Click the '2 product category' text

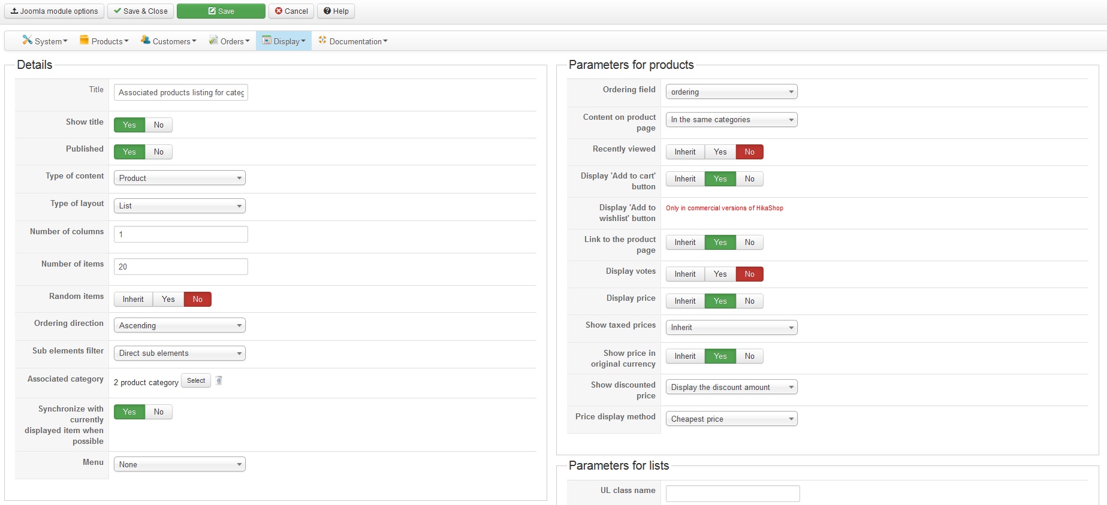point(146,382)
